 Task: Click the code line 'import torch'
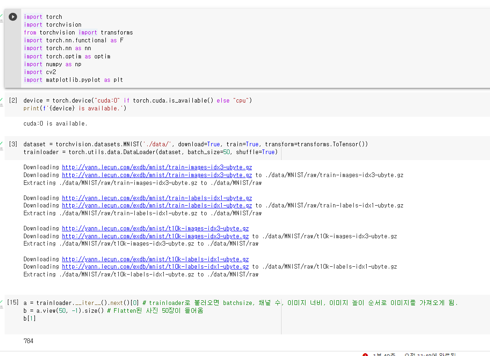(x=43, y=17)
